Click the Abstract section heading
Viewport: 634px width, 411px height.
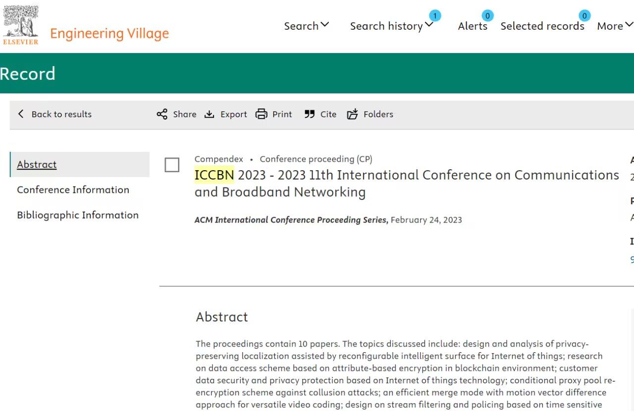(x=222, y=317)
